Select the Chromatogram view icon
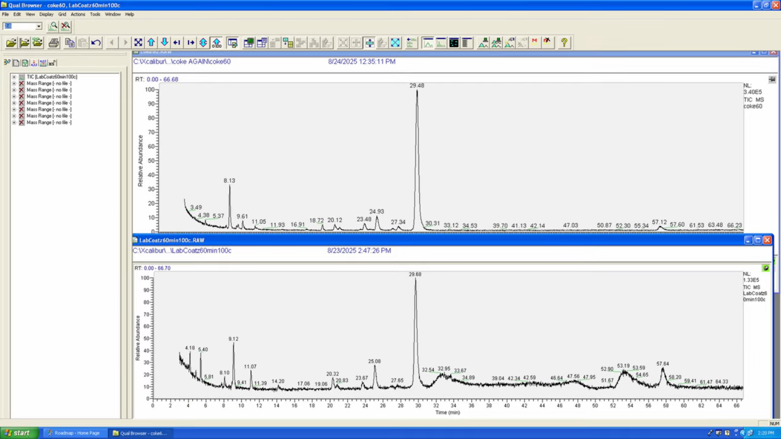781x439 pixels. [x=428, y=43]
